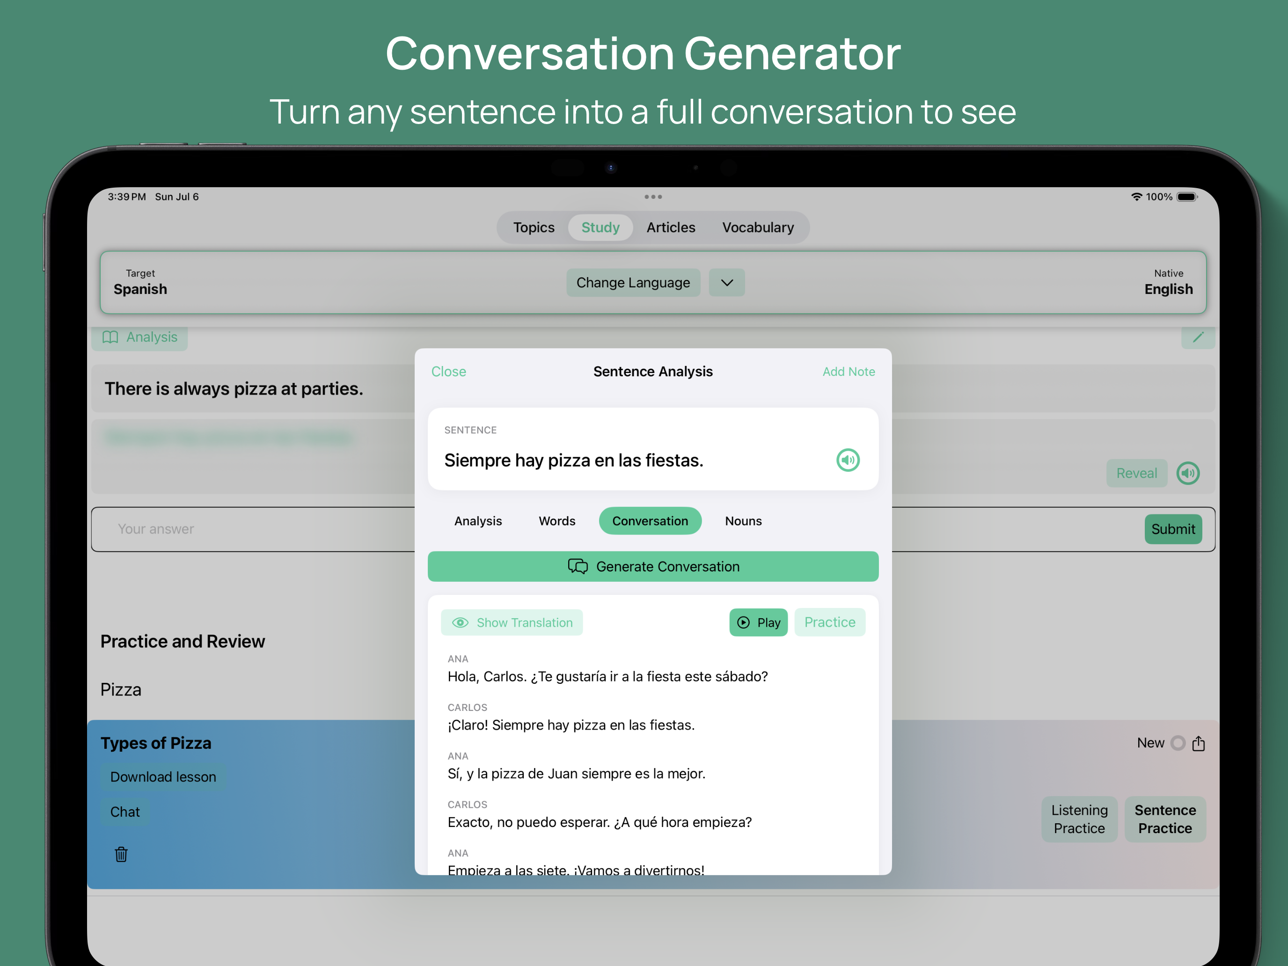Tap the trash delete icon
The width and height of the screenshot is (1288, 966).
pyautogui.click(x=121, y=854)
